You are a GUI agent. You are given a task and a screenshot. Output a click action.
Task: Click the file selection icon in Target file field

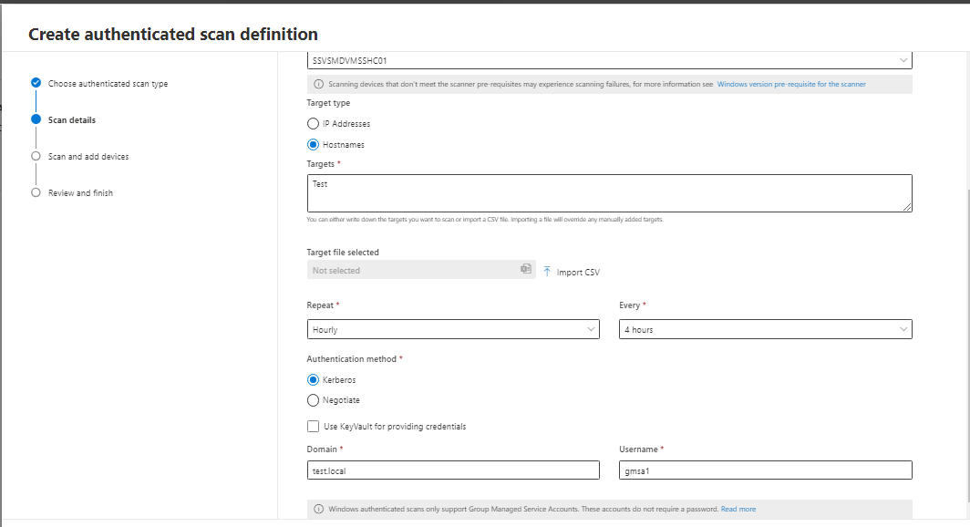pos(526,270)
